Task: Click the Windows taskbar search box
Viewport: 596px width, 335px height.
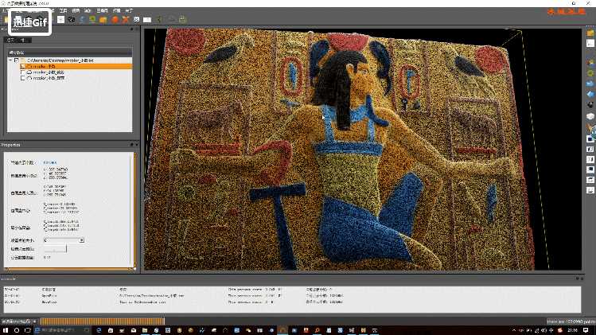Action: pos(63,330)
